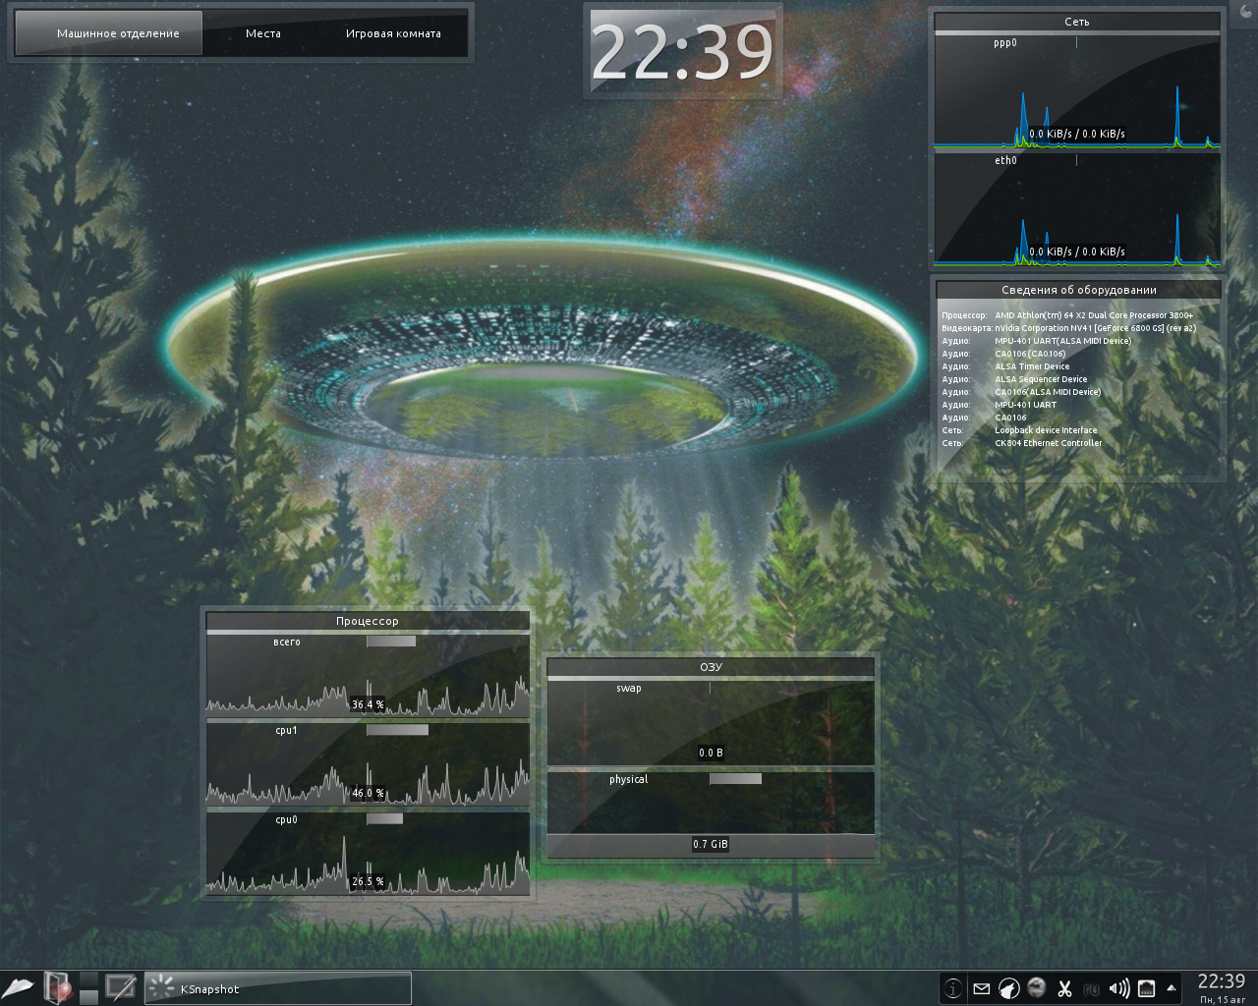Click the 'ru' keyboard layout indicator
This screenshot has width=1258, height=1006.
point(1090,988)
